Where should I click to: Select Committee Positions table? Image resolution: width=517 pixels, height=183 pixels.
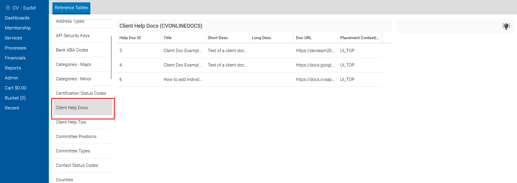83,137
